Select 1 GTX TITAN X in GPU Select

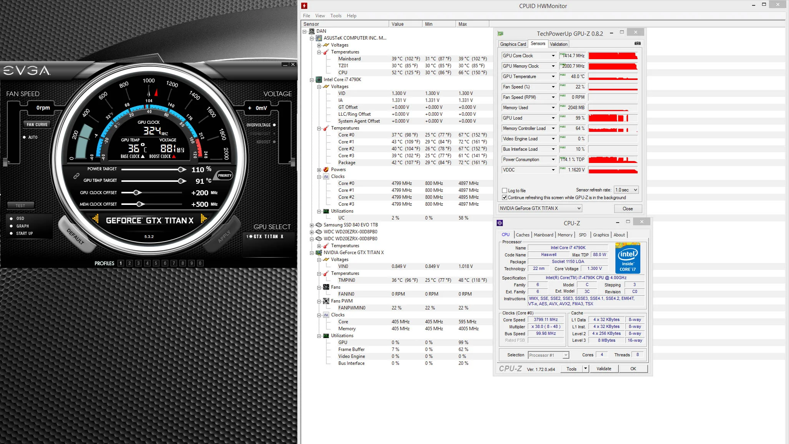click(265, 236)
